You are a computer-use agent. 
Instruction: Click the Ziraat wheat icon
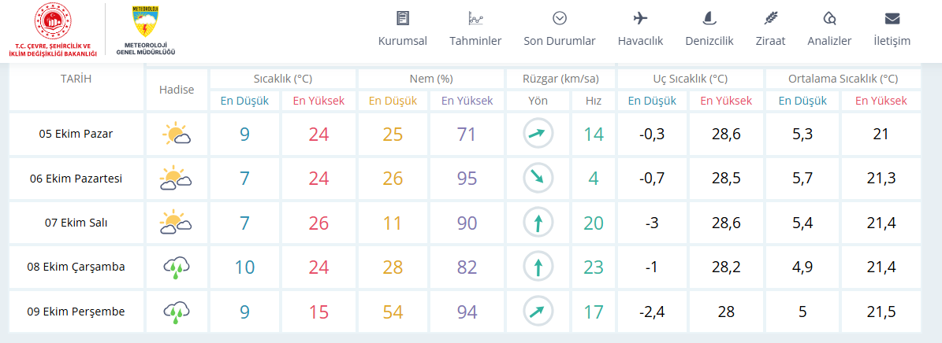(x=770, y=18)
